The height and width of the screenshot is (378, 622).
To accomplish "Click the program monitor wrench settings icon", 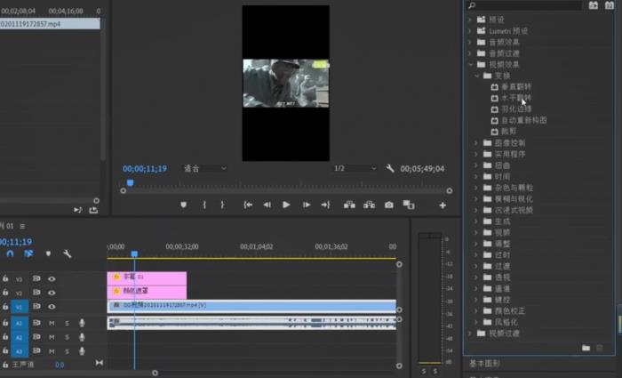I will coord(390,168).
